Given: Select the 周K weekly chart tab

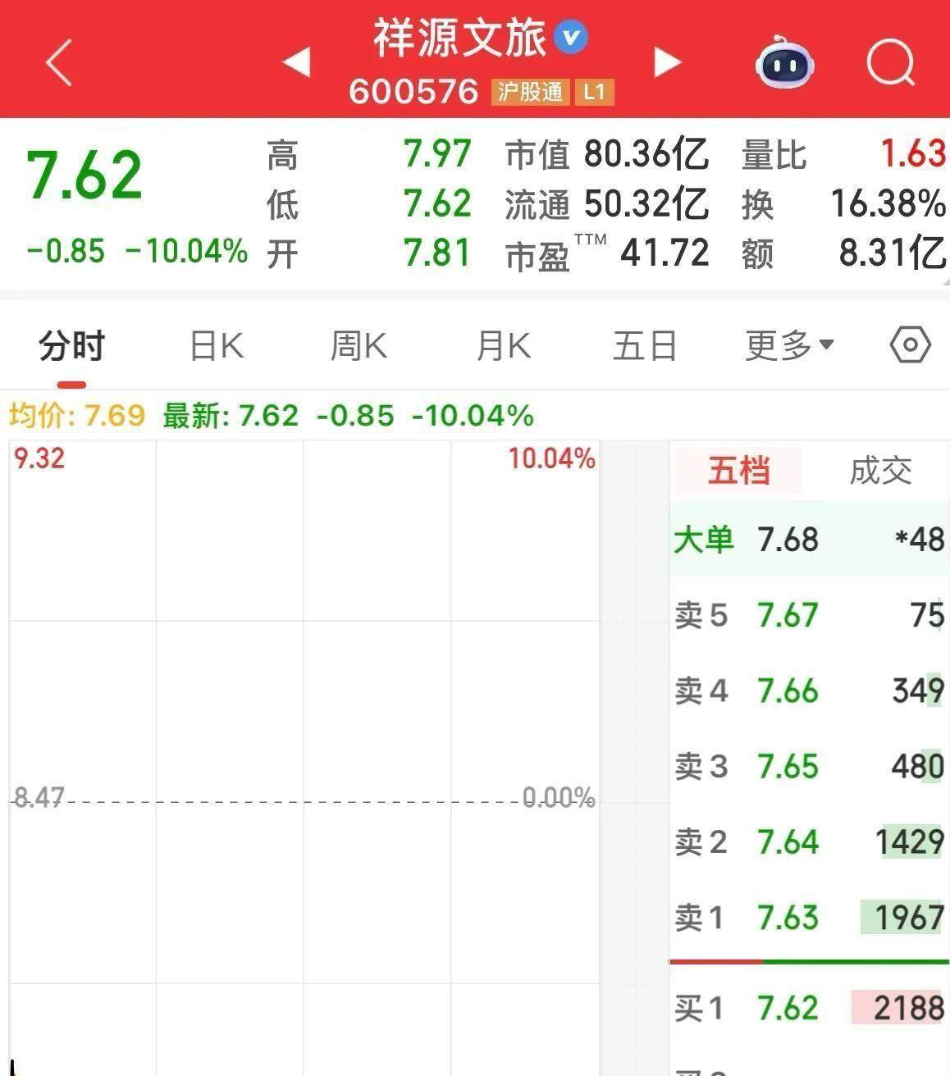Looking at the screenshot, I should [x=359, y=345].
